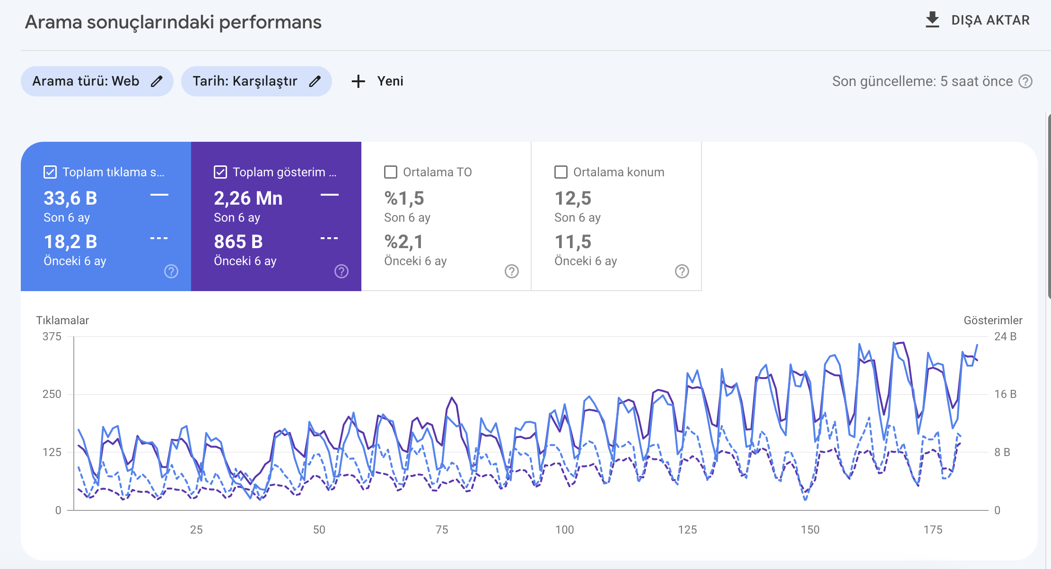The width and height of the screenshot is (1051, 569).
Task: Click the solid line legend in impressions card
Action: [x=330, y=194]
